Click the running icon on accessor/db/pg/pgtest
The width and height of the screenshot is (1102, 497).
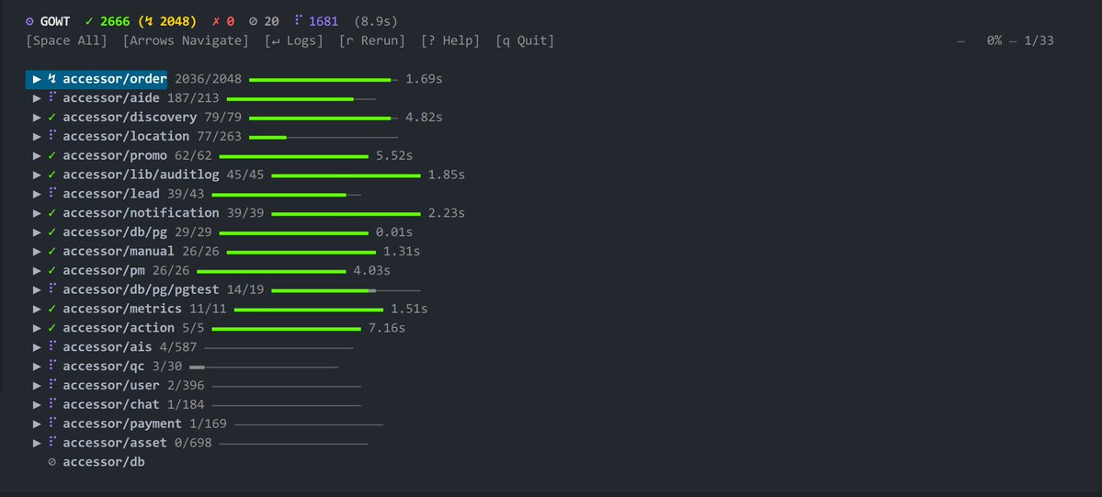(52, 288)
